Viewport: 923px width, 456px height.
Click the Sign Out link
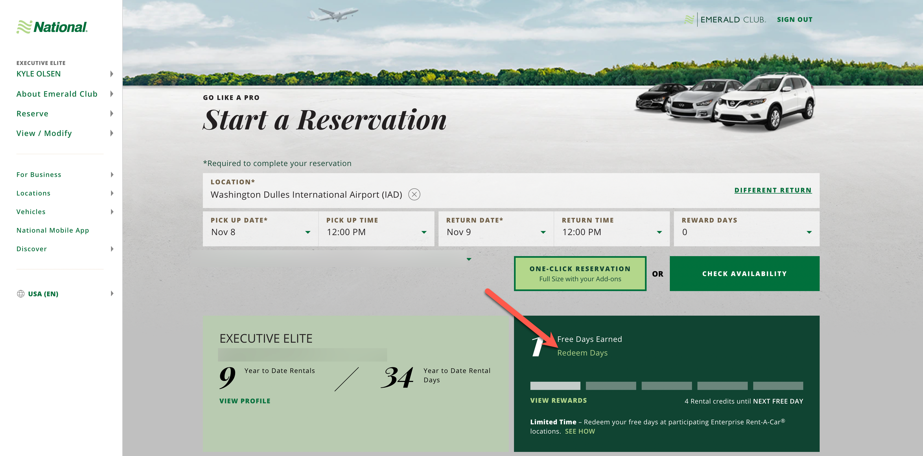[795, 20]
